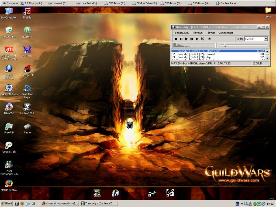
Task: Open the Mozilla Firefox desktop icon
Action: point(9,185)
